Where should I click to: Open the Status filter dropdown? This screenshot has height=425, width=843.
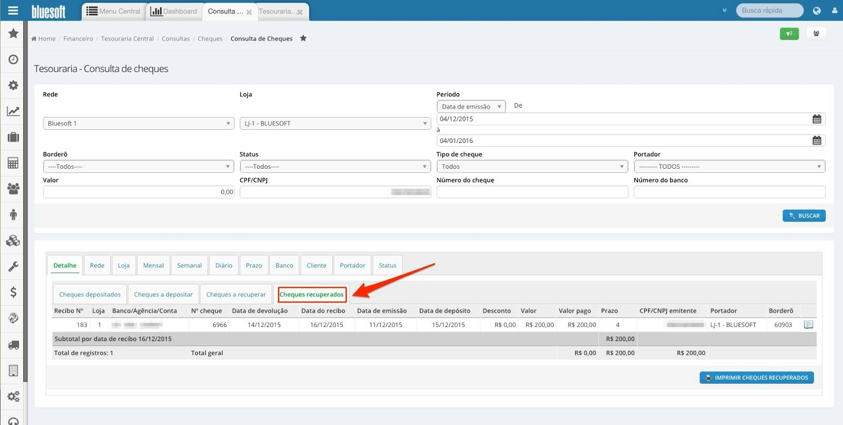[335, 167]
